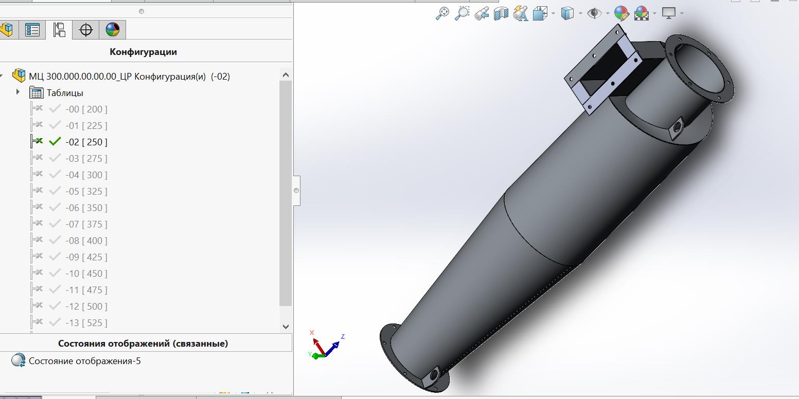This screenshot has height=399, width=799.
Task: Click configuration icon beside -08 [ 400 ]
Action: click(37, 240)
